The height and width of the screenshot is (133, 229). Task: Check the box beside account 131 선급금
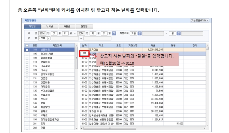point(27,79)
